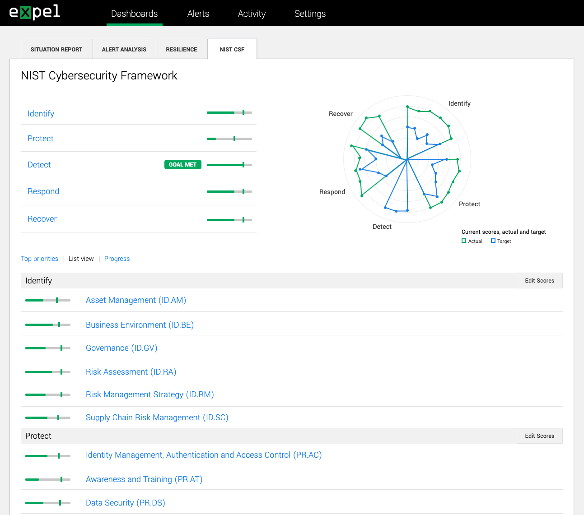Open Awareness and Training (PR.AT)
Viewport: 584px width, 515px height.
coord(144,479)
